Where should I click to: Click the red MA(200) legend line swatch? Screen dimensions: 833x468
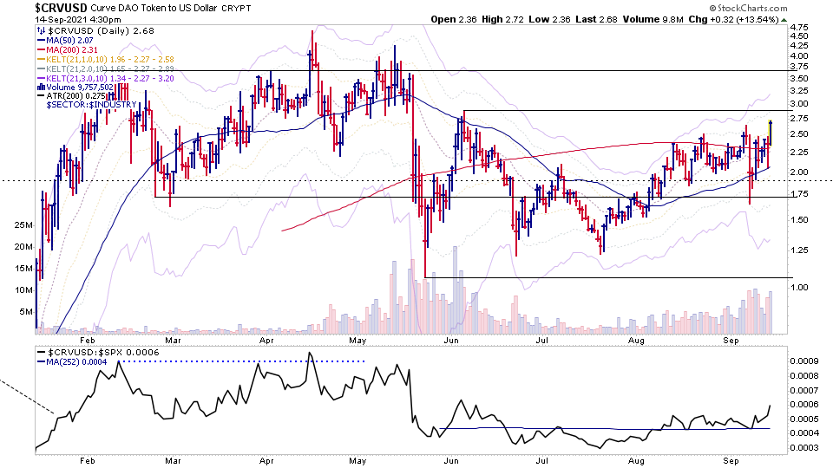(x=41, y=50)
